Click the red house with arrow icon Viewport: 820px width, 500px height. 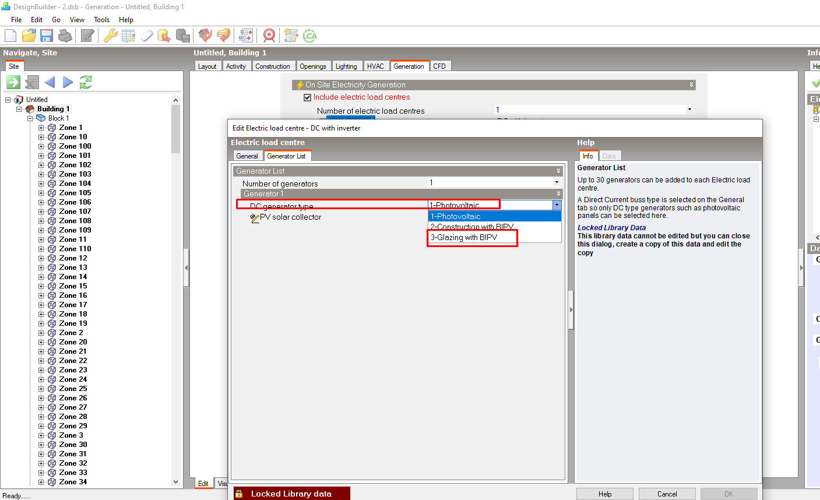205,36
